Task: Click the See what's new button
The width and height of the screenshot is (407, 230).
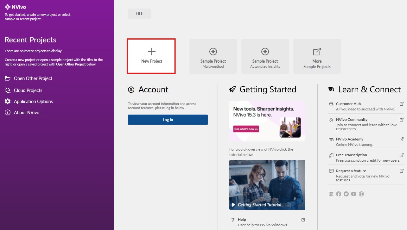Action: click(x=246, y=129)
